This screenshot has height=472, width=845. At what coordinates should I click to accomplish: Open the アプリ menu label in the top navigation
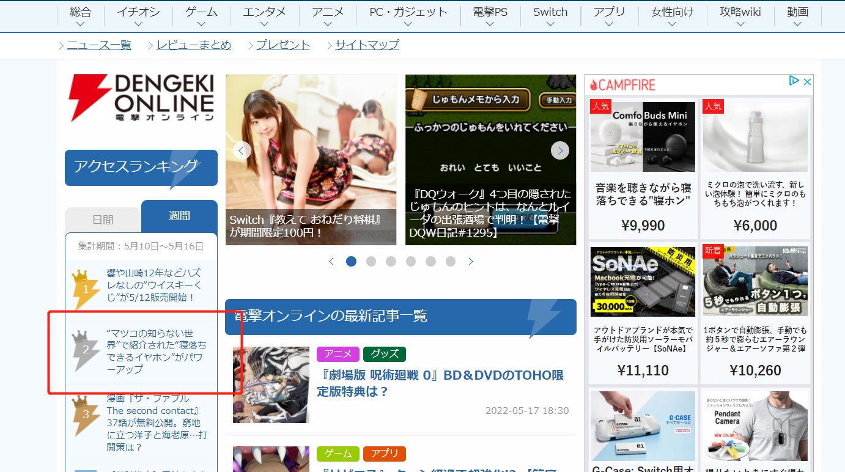click(x=610, y=12)
